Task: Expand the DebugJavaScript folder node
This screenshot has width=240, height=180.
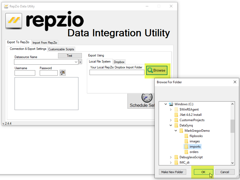Action: (x=171, y=157)
